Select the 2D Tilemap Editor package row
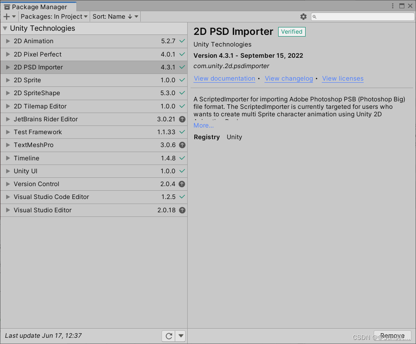This screenshot has width=416, height=344. click(x=94, y=106)
